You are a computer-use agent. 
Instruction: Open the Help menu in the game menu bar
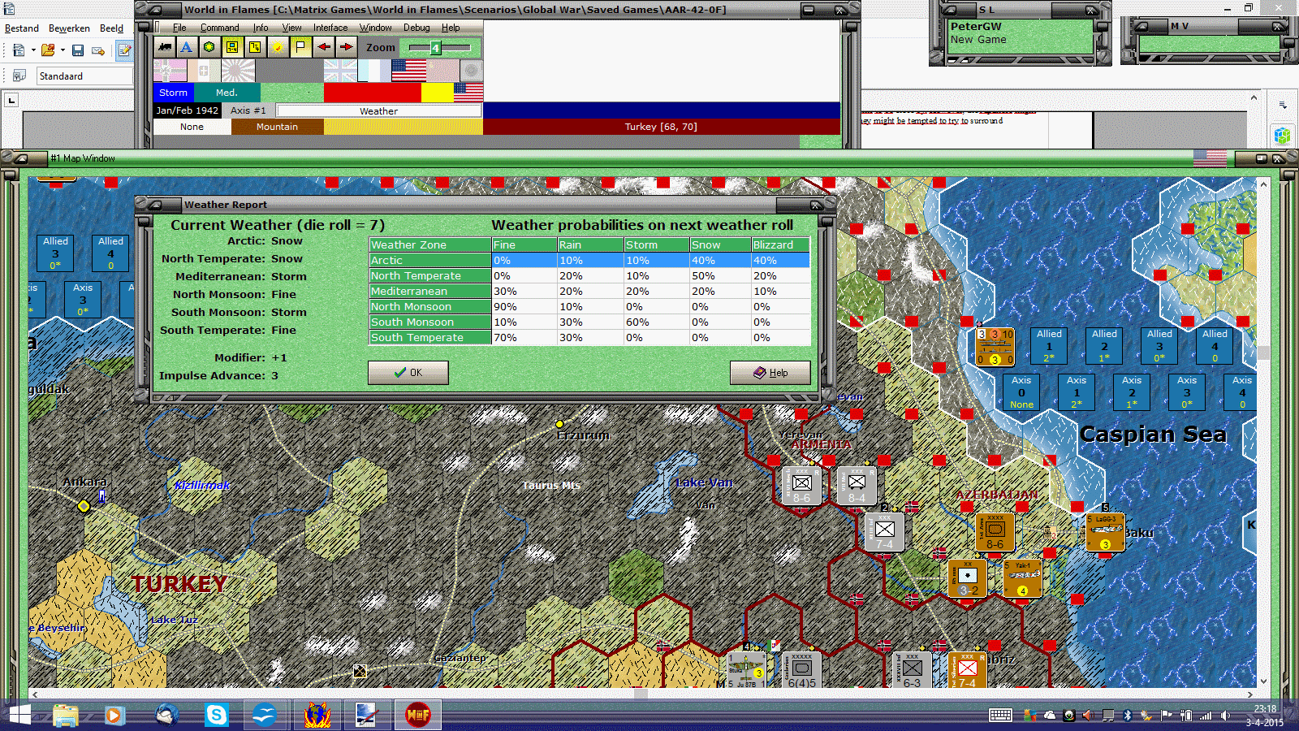[451, 28]
